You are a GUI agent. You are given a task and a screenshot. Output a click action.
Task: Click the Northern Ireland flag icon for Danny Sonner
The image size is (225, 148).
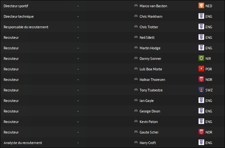[201, 59]
